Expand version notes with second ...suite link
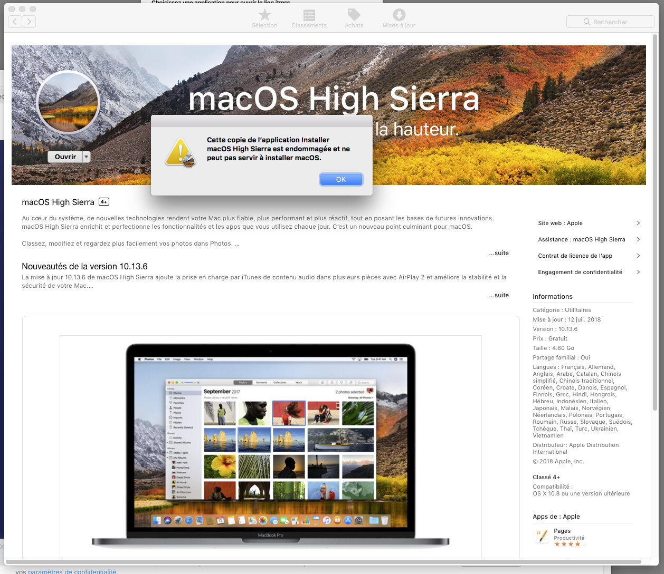 [x=499, y=295]
